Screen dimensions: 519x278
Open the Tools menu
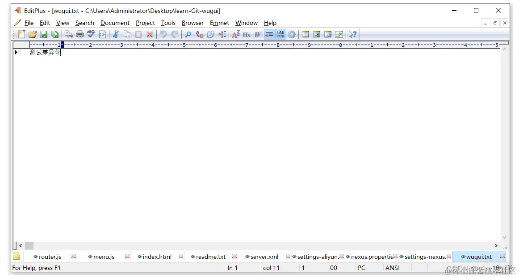(168, 23)
